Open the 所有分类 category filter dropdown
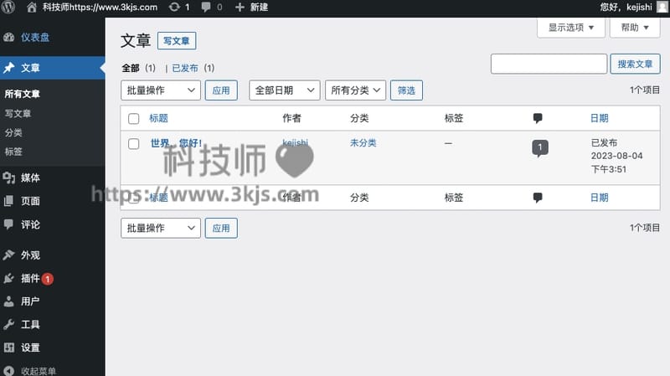670x376 pixels. [x=355, y=90]
